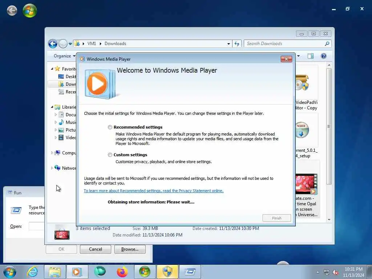This screenshot has width=372, height=279.
Task: Select the Recommended settings radio button
Action: click(110, 127)
